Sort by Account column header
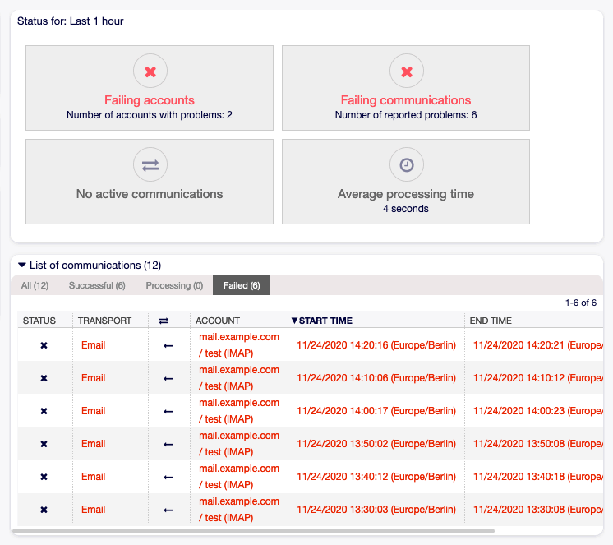This screenshot has height=545, width=613. coord(218,321)
